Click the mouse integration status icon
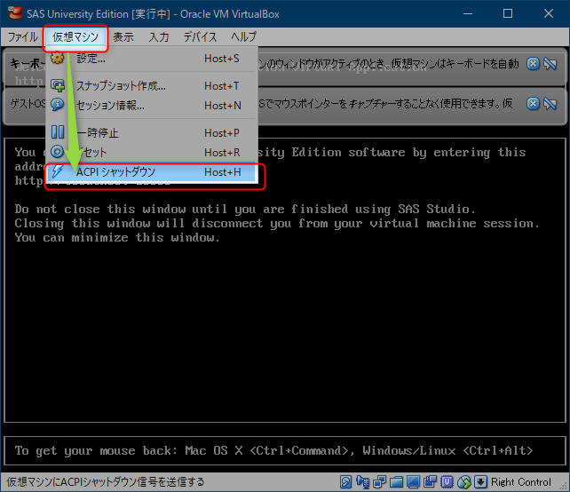This screenshot has height=492, width=570. (x=463, y=482)
